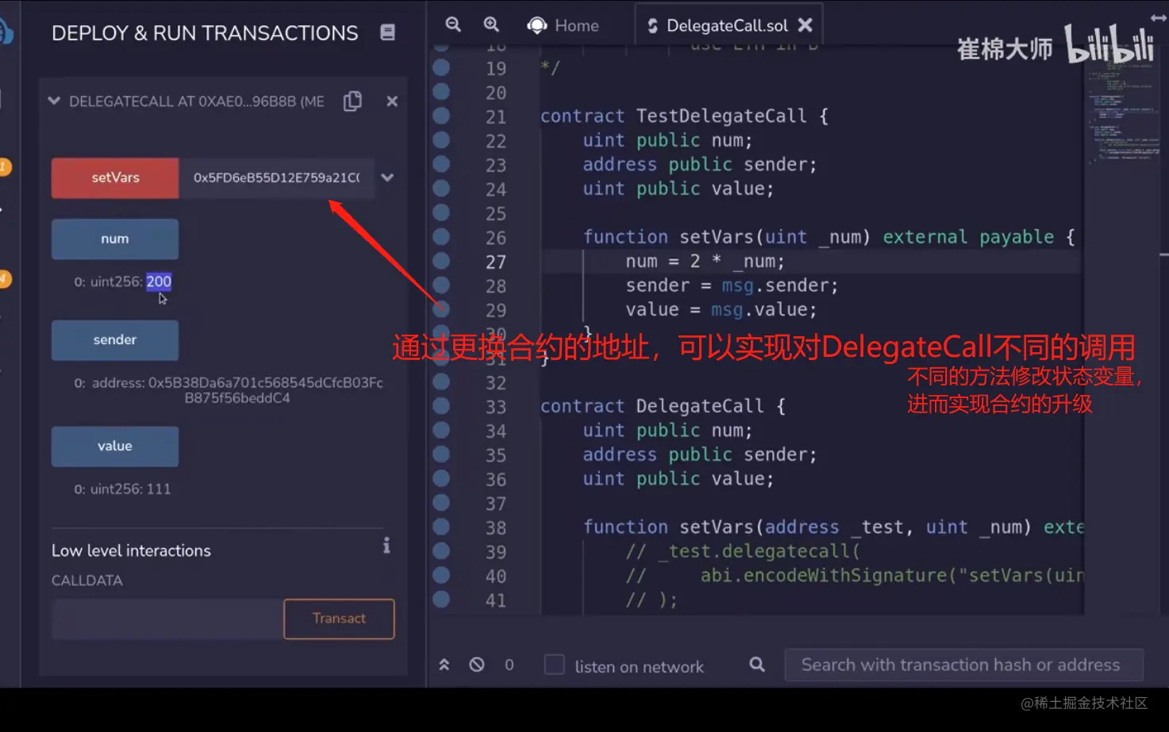This screenshot has height=732, width=1169.
Task: Click the setVars address input field
Action: click(x=277, y=178)
